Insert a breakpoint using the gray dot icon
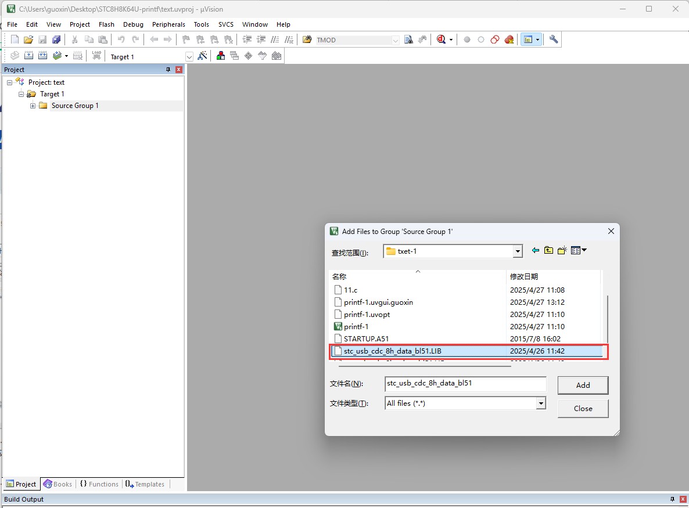Screen dimensions: 689x508 pos(467,39)
